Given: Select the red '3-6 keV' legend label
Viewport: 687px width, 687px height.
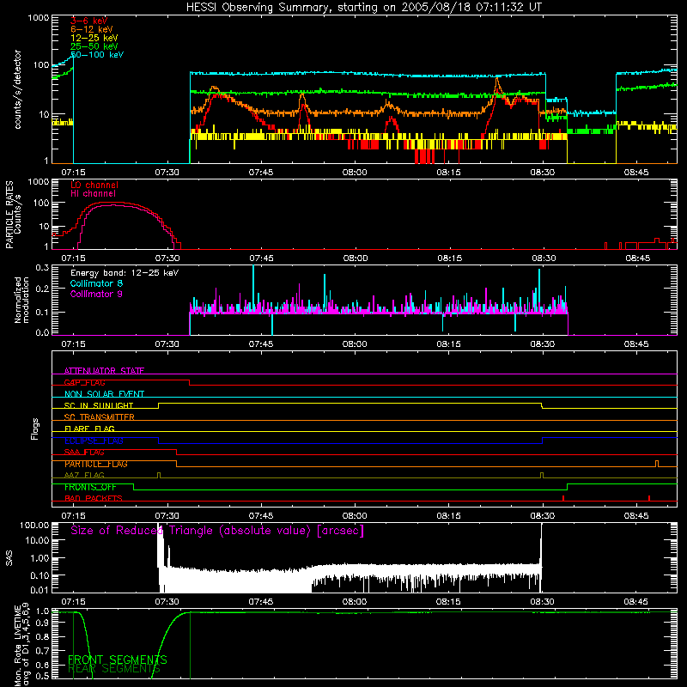Looking at the screenshot, I should (x=89, y=21).
